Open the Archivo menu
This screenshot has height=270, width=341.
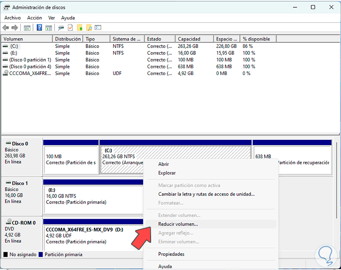13,18
